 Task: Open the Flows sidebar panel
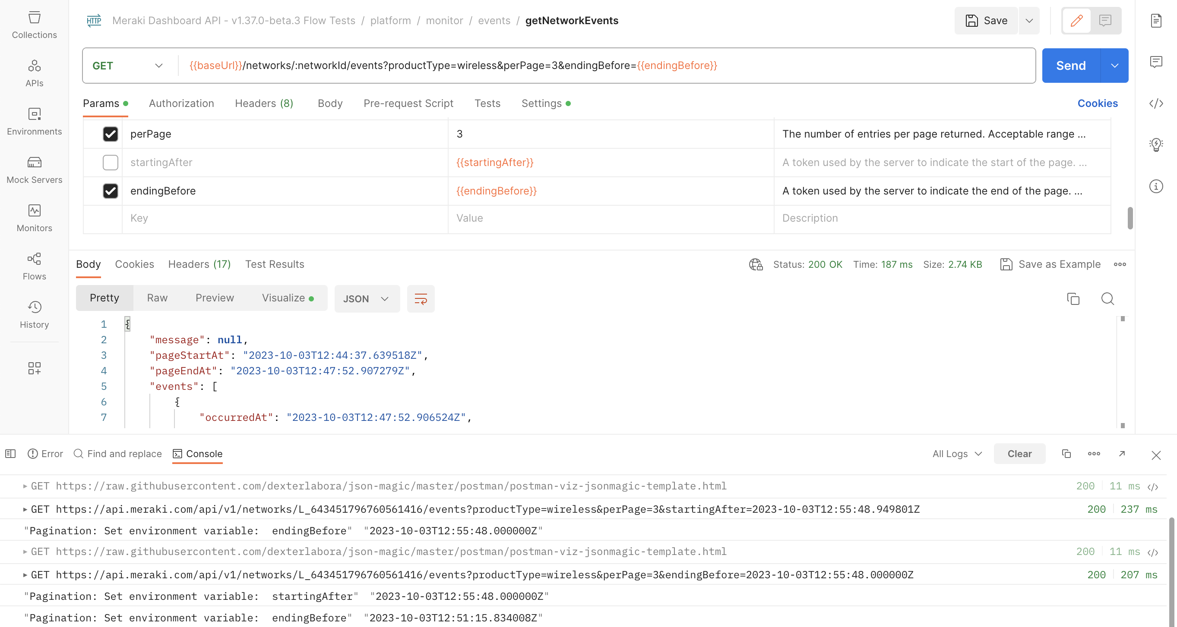[x=34, y=266]
